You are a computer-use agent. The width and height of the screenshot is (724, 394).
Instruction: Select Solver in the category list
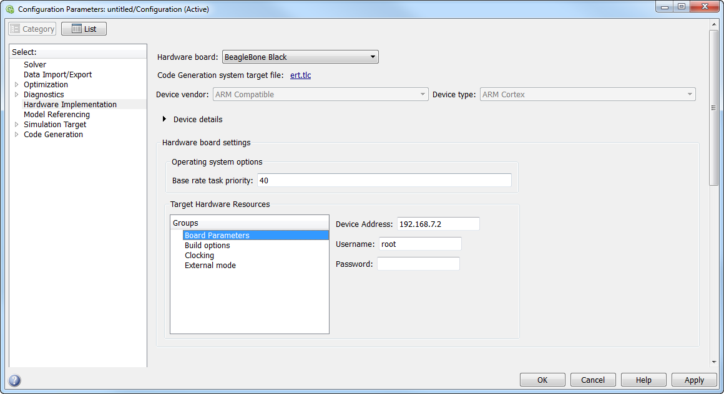click(35, 65)
